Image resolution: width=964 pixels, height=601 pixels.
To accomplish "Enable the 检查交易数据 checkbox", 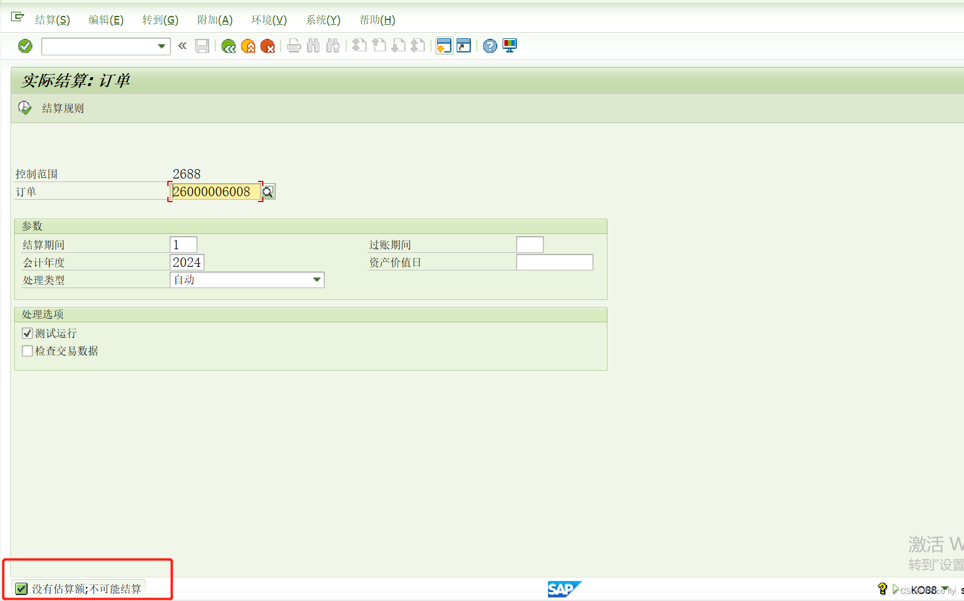I will [x=27, y=351].
